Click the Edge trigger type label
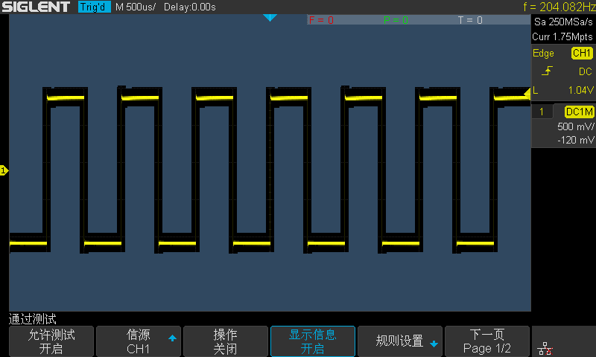 [543, 54]
